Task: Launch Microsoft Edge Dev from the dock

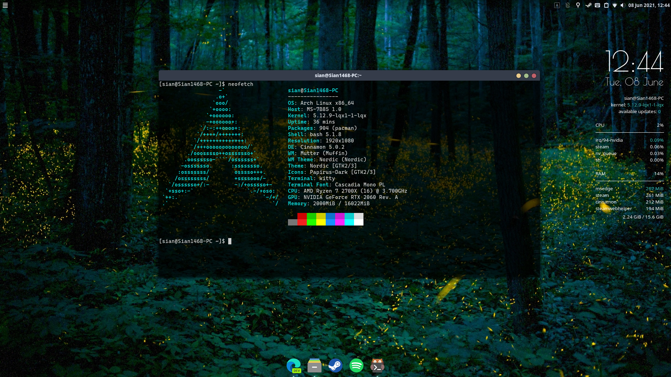Action: click(294, 365)
